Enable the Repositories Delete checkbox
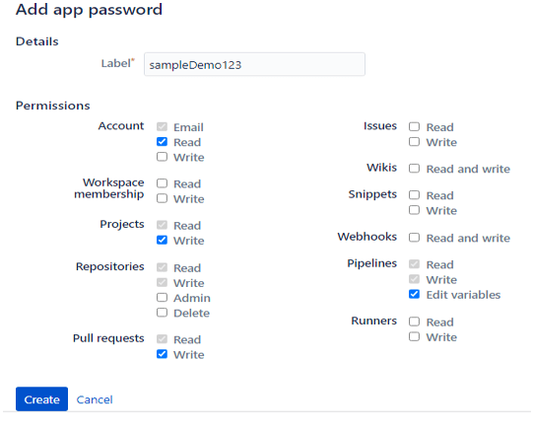Viewport: 533px width, 431px height. (x=162, y=313)
